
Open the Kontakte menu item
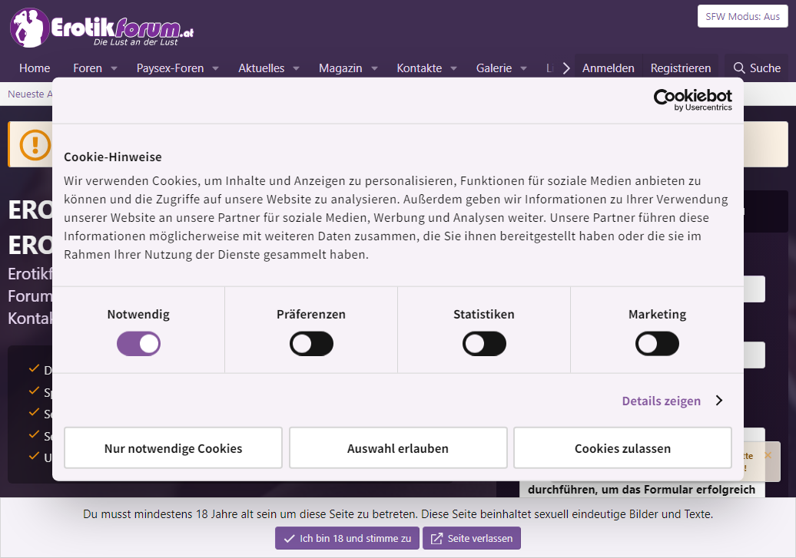tap(420, 68)
